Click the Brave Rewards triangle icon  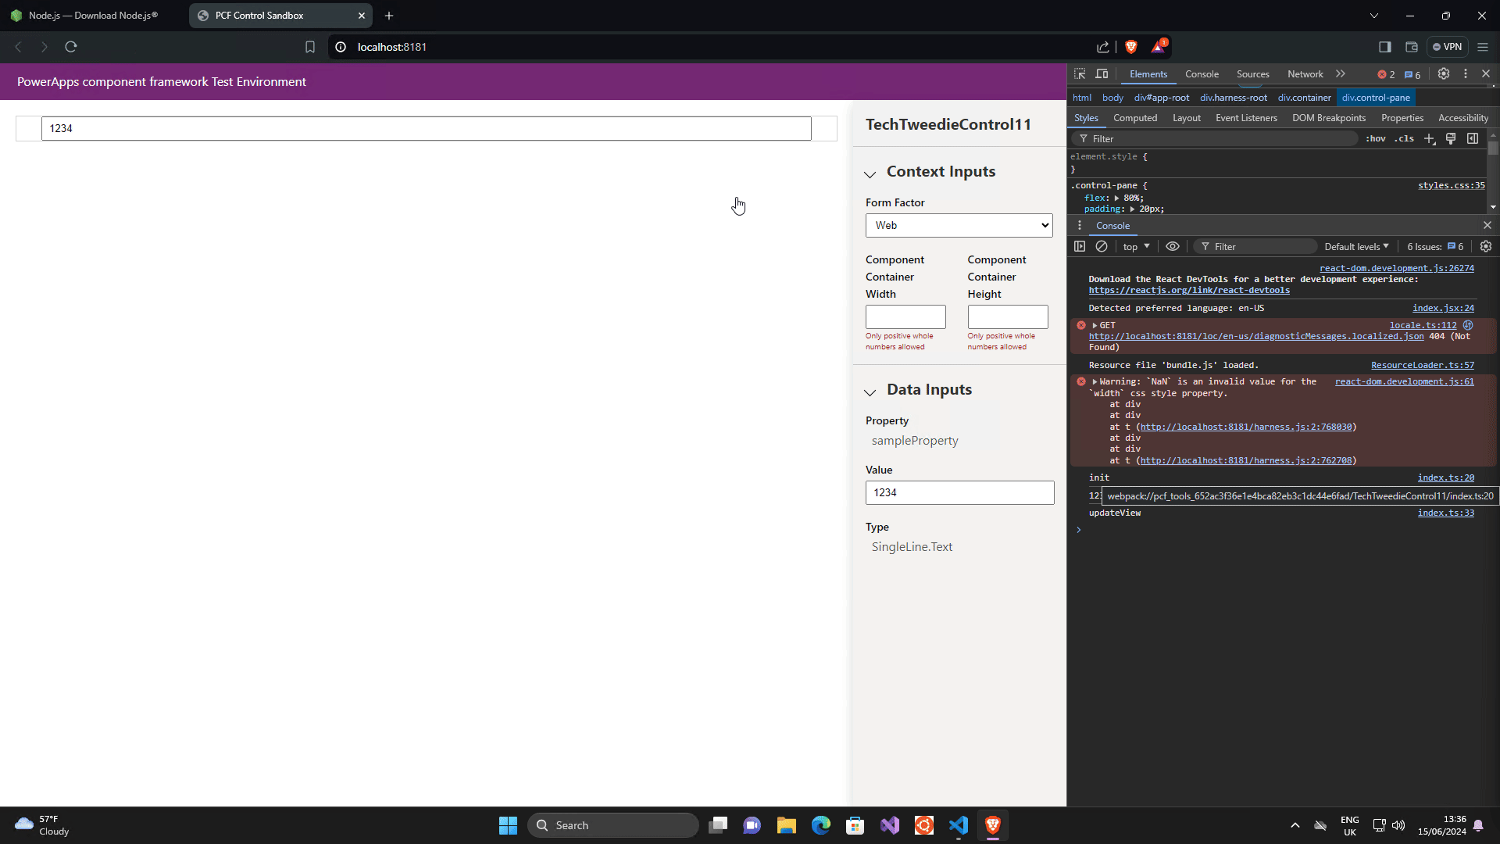(1158, 47)
